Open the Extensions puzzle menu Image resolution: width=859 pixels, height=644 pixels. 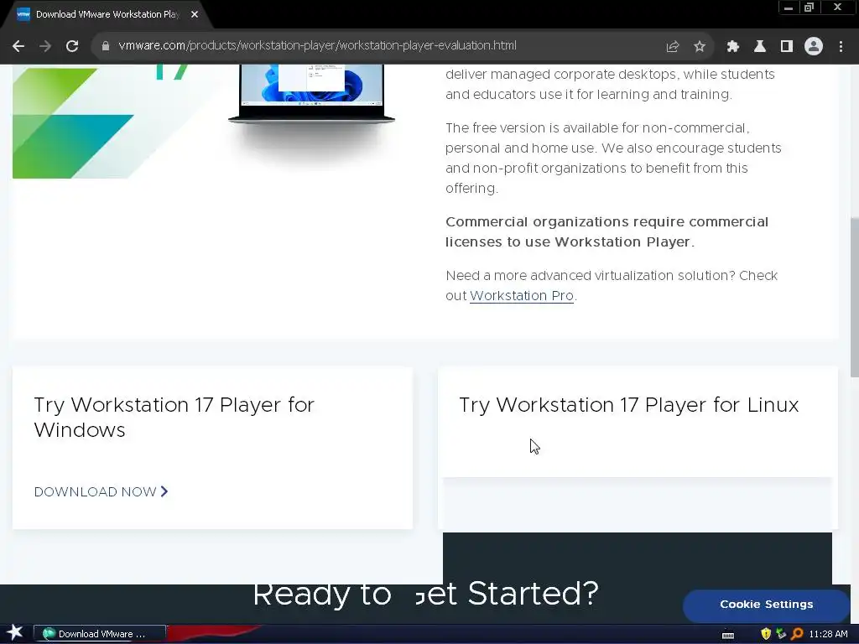tap(732, 46)
